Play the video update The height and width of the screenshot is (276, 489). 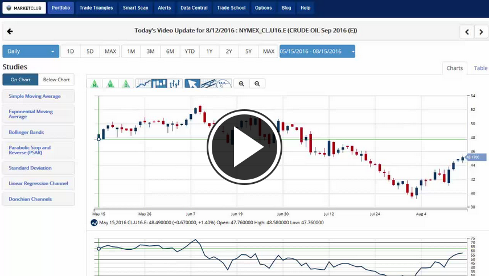click(244, 147)
